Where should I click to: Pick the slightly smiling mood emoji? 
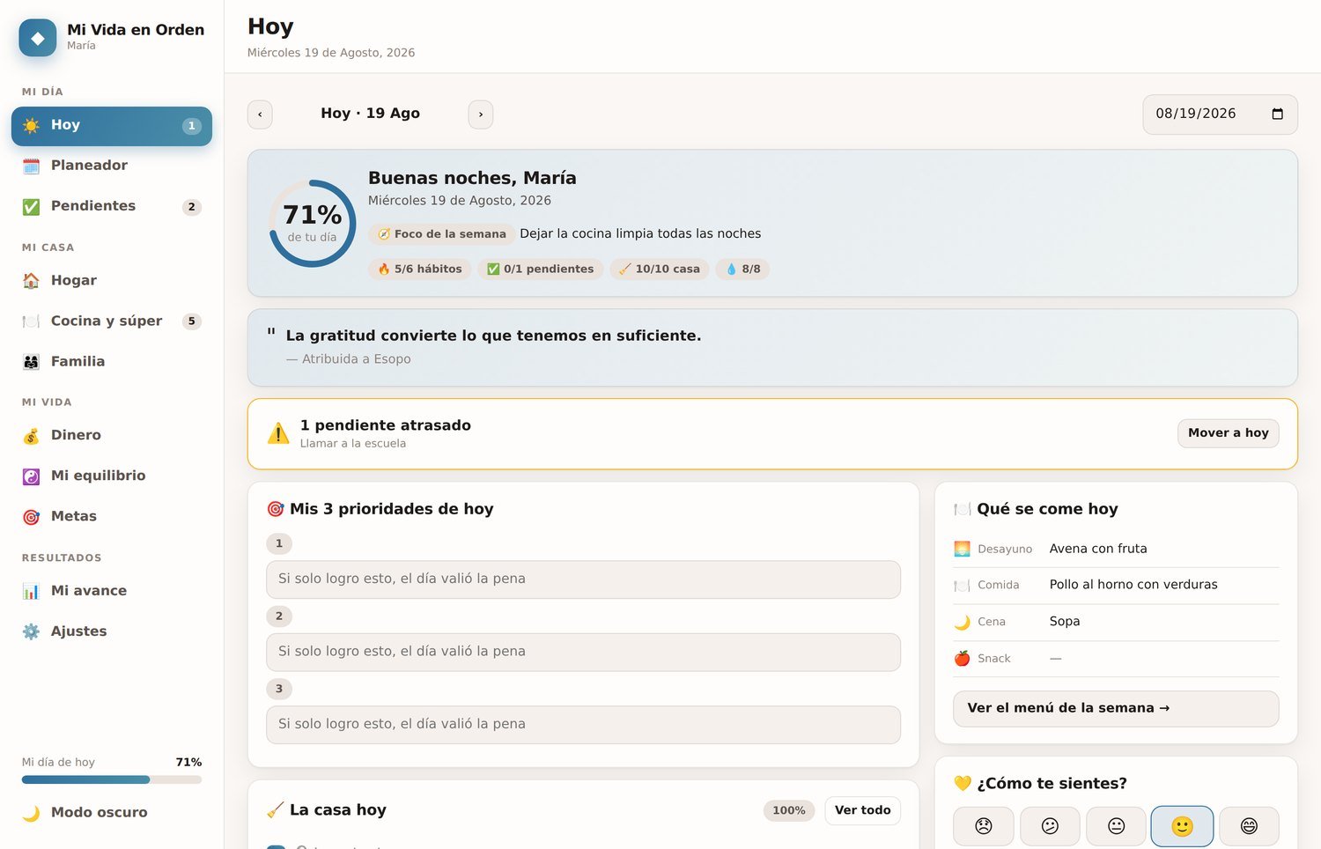tap(1182, 826)
